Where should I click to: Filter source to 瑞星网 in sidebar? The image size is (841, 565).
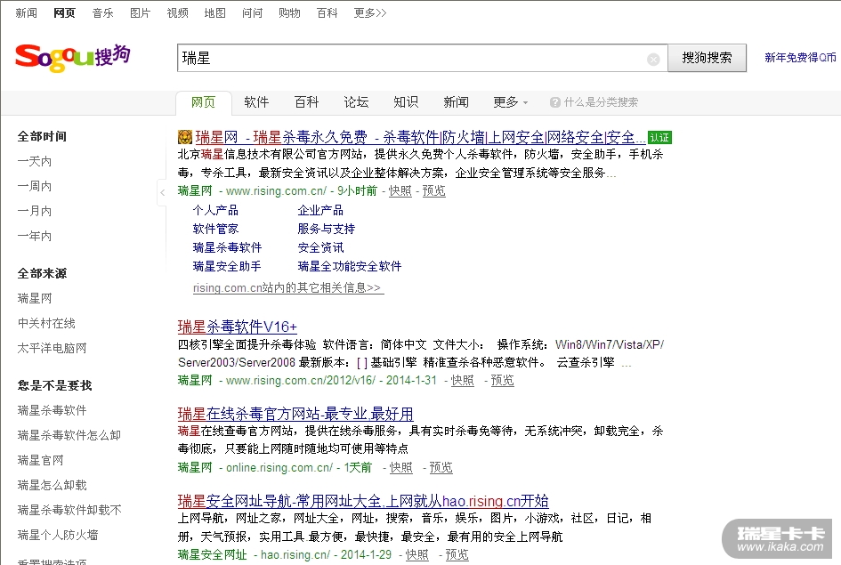pos(35,299)
